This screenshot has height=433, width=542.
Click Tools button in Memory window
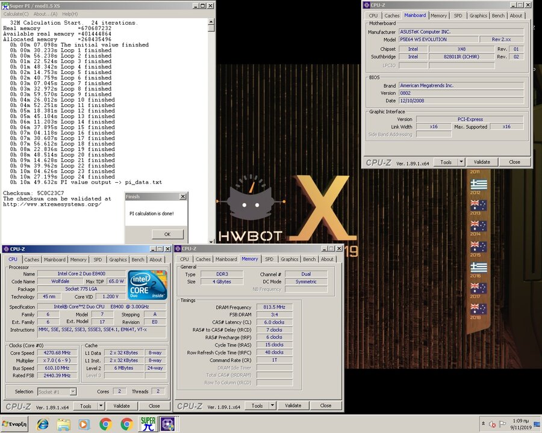[257, 406]
